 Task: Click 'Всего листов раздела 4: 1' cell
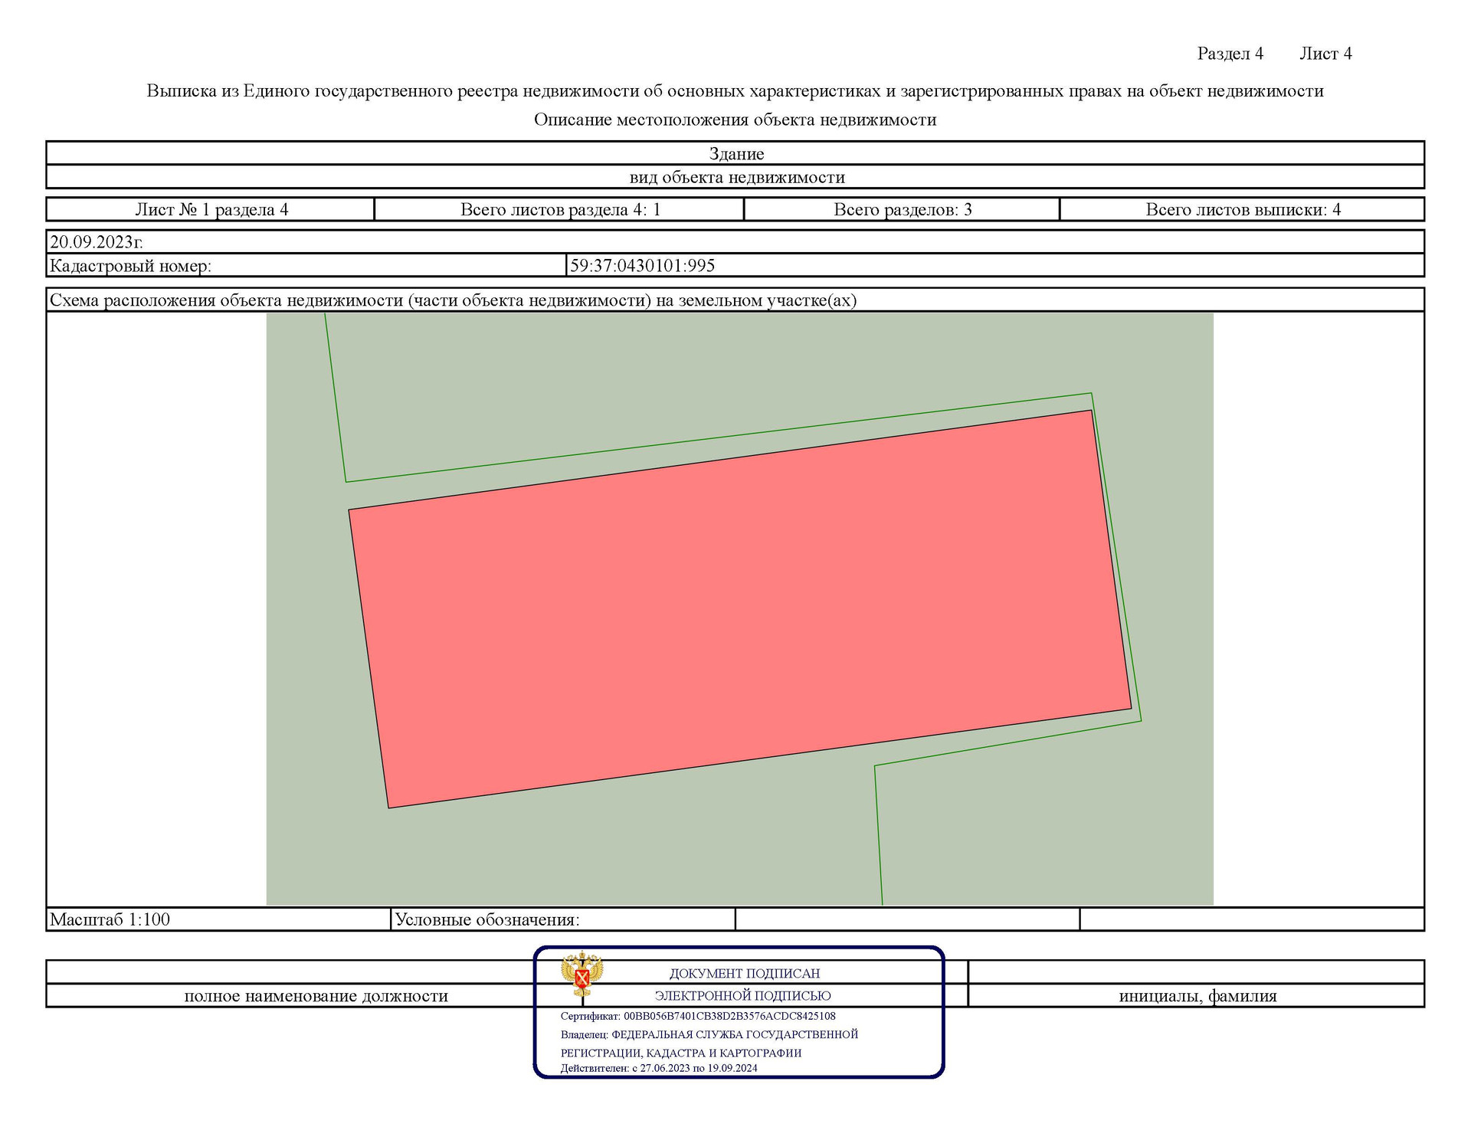click(x=560, y=210)
